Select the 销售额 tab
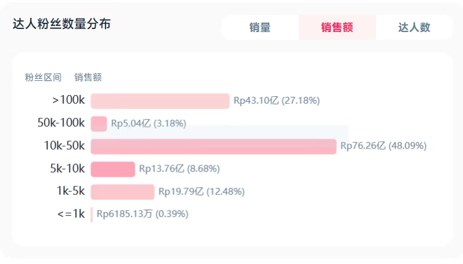 click(337, 28)
